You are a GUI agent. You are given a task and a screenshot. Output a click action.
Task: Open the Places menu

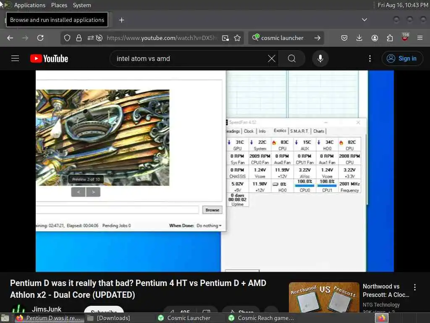click(59, 5)
